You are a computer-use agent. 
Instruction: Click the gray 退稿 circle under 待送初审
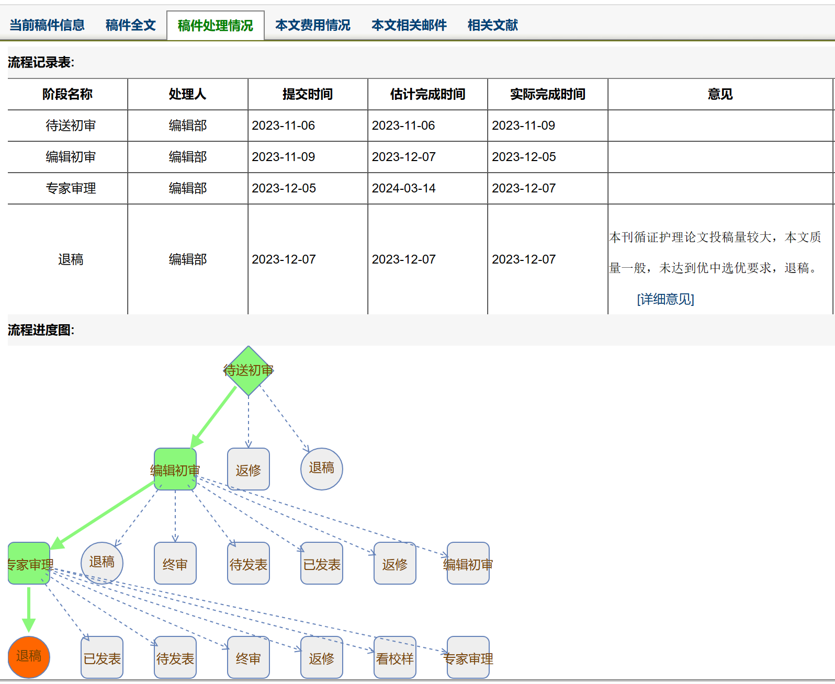point(322,469)
